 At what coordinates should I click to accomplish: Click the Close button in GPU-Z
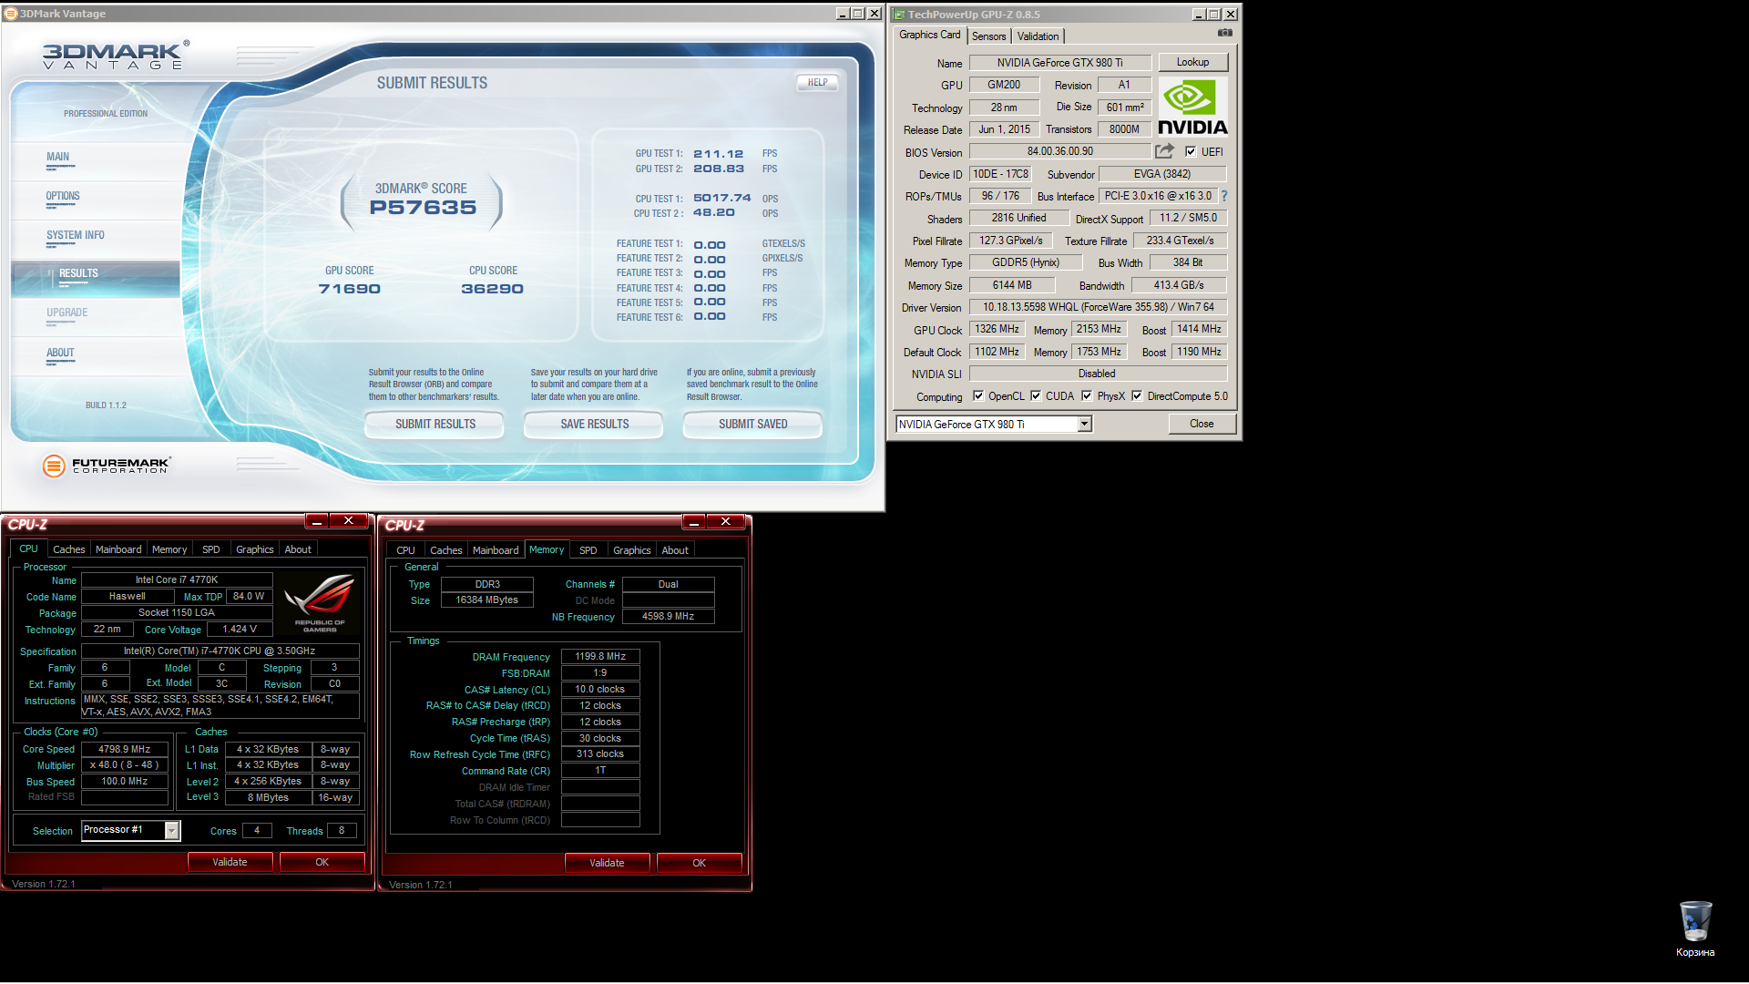(1202, 424)
